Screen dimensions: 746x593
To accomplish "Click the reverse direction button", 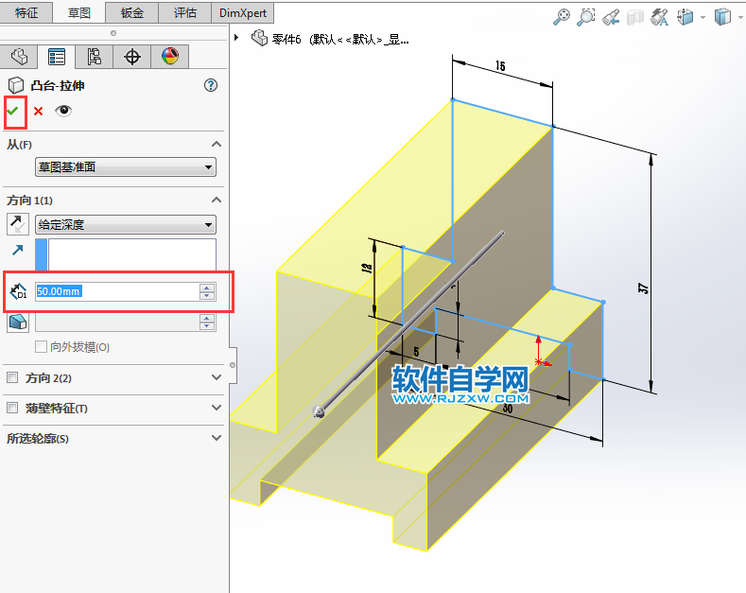I will tap(18, 224).
